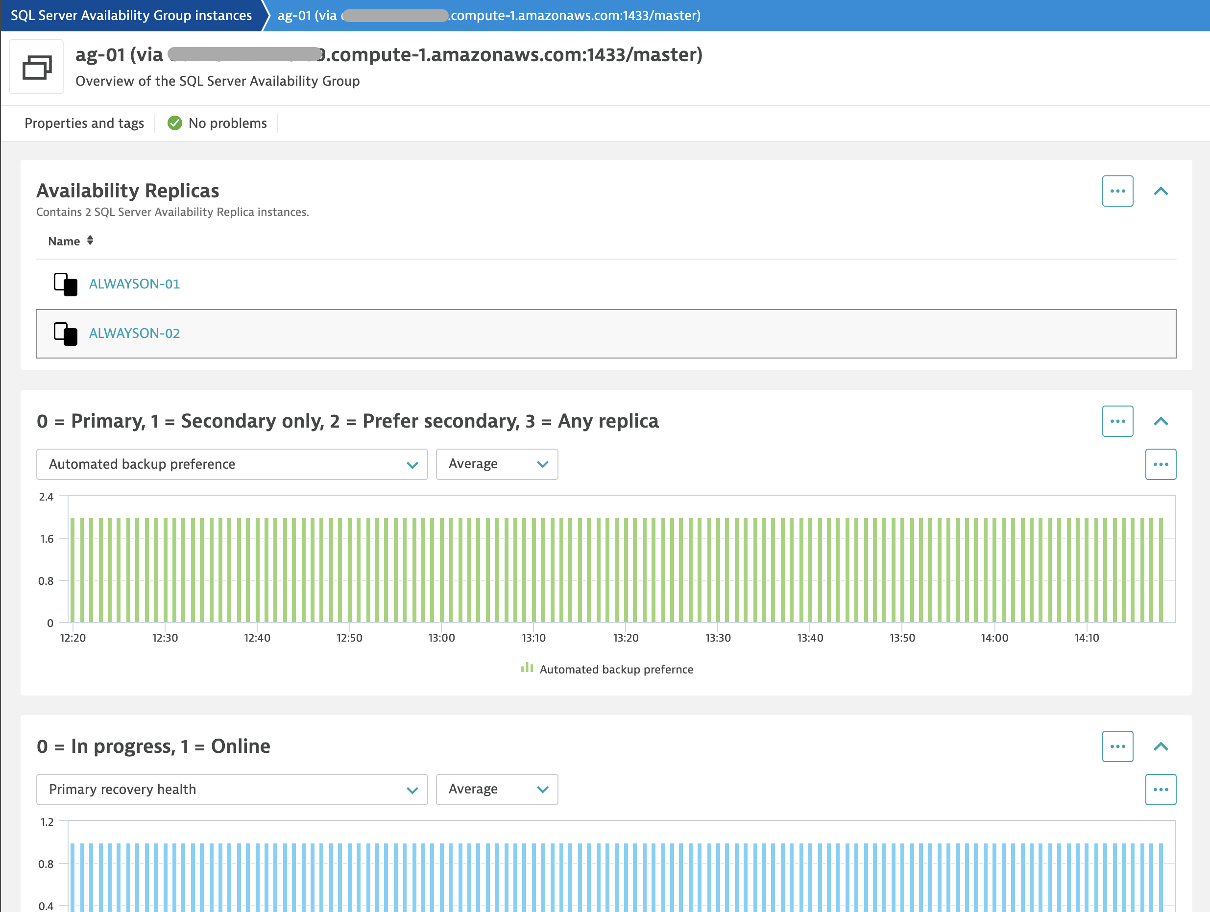1210x912 pixels.
Task: Open Availability Replicas more options menu
Action: (x=1117, y=191)
